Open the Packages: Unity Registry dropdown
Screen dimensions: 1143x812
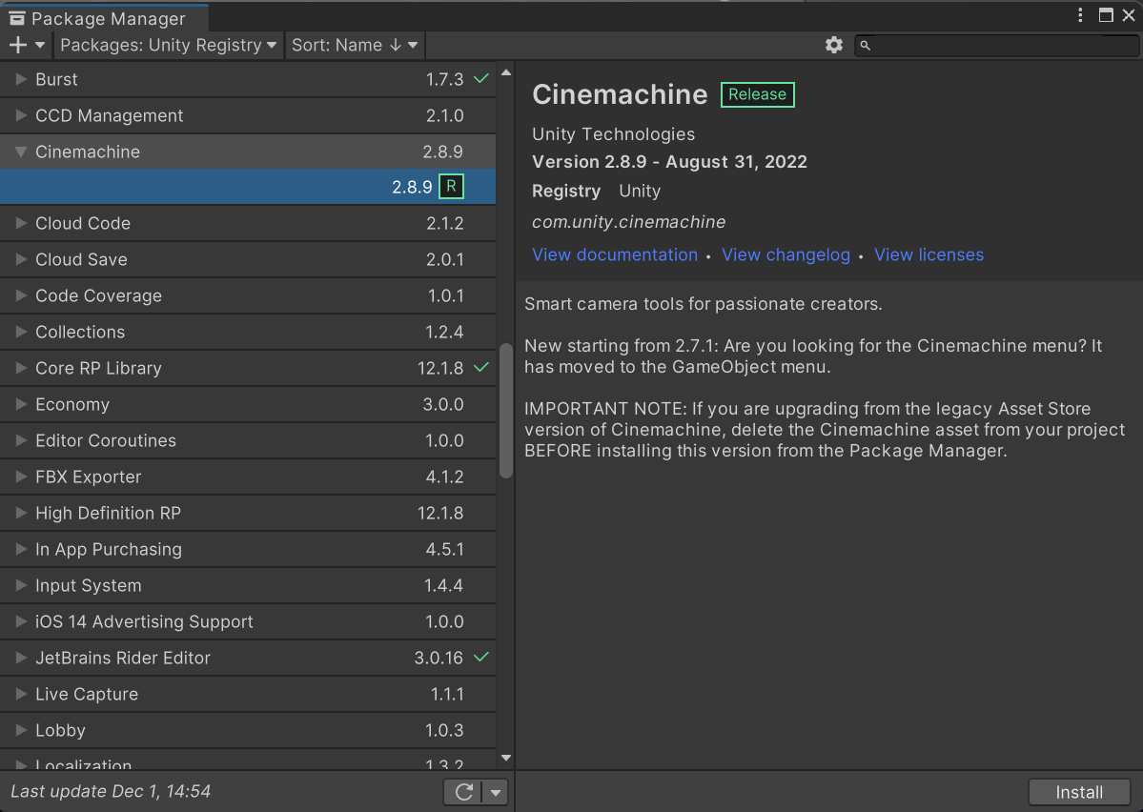coord(169,45)
